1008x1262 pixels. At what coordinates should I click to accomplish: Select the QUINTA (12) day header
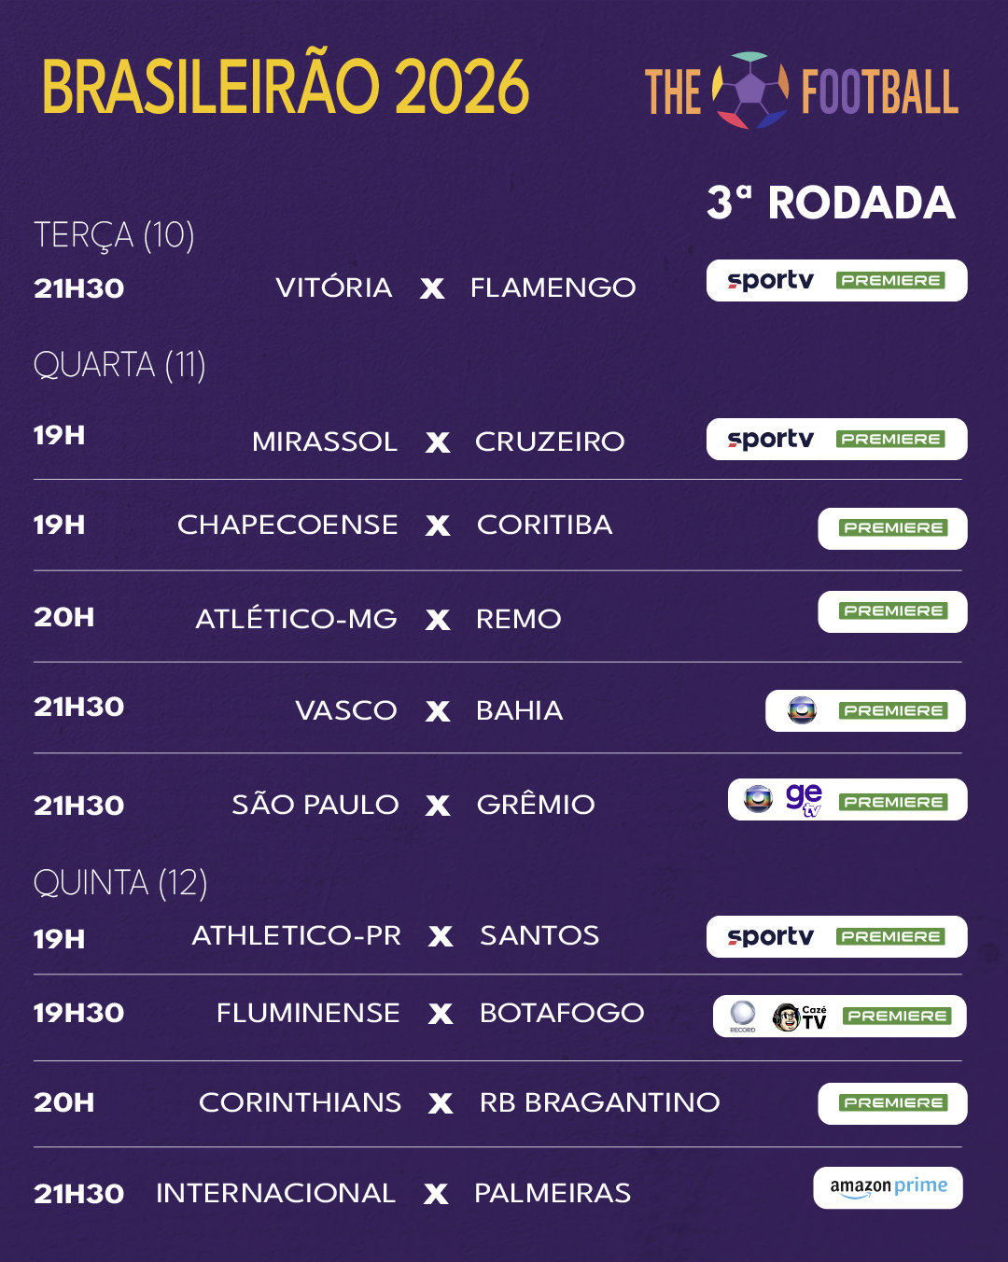pyautogui.click(x=120, y=882)
